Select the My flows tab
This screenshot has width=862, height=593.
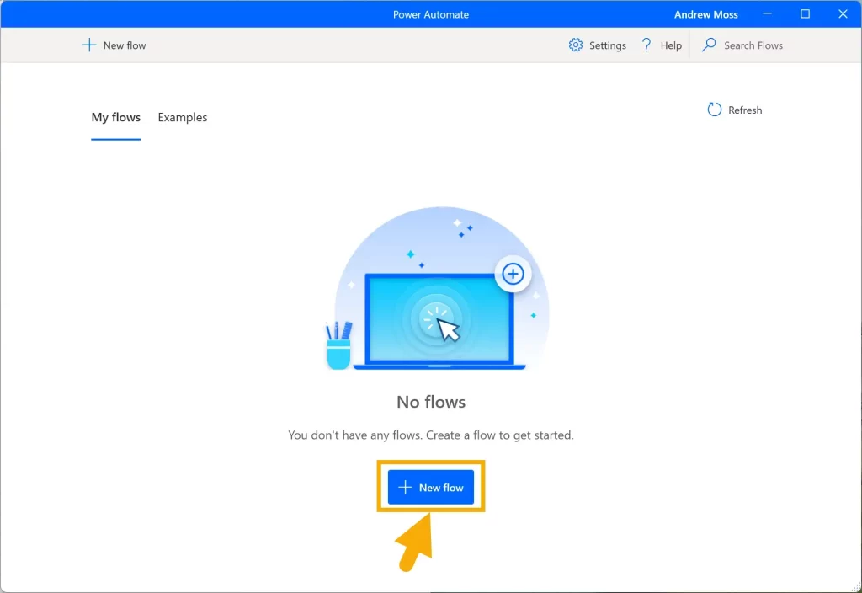pyautogui.click(x=115, y=118)
